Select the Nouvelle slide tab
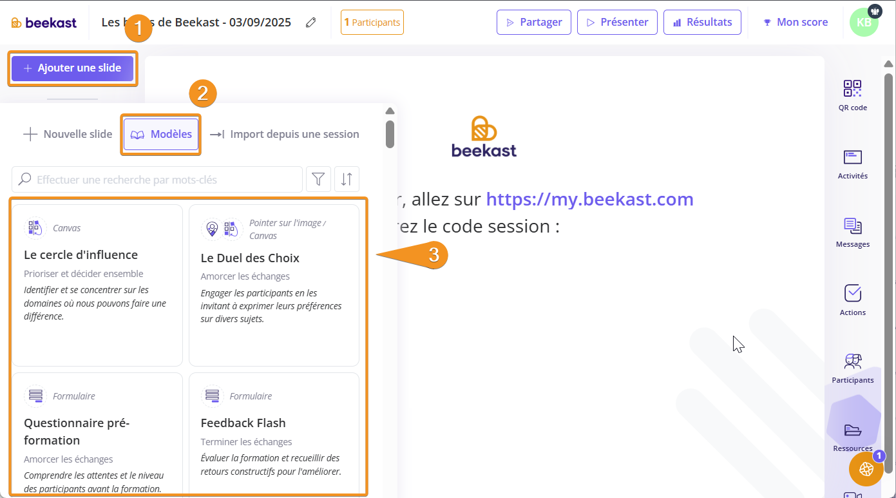 [68, 134]
